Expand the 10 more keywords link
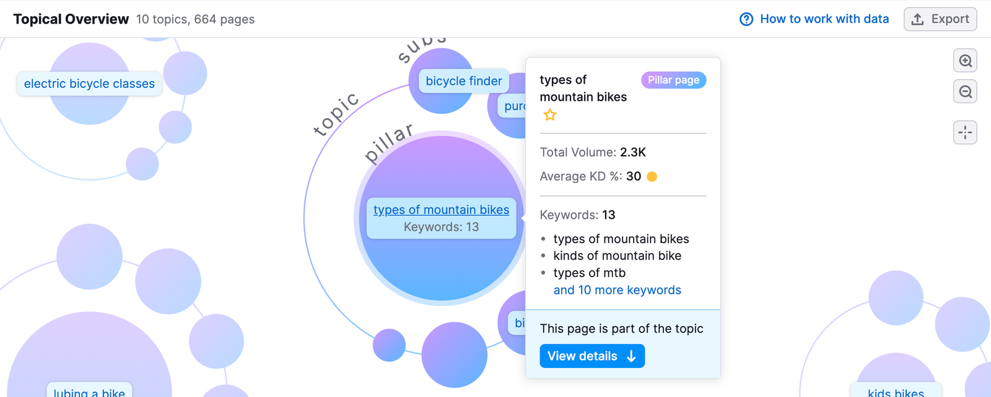 pos(617,290)
